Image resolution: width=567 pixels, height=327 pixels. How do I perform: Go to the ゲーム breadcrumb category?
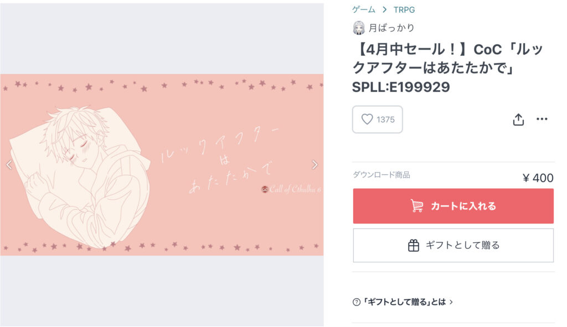[x=364, y=9]
